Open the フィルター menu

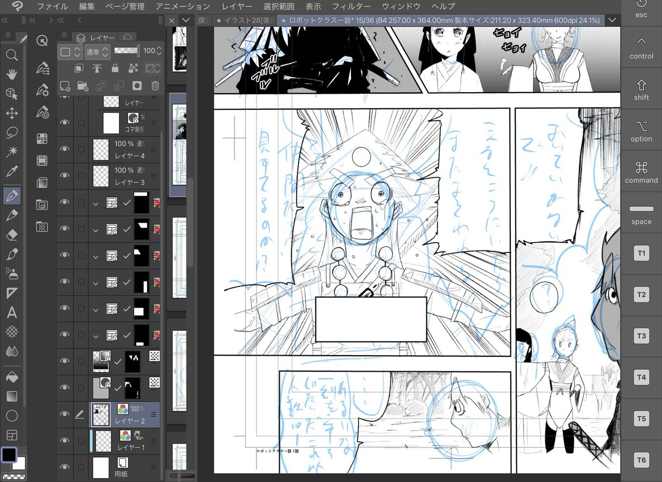[x=351, y=7]
